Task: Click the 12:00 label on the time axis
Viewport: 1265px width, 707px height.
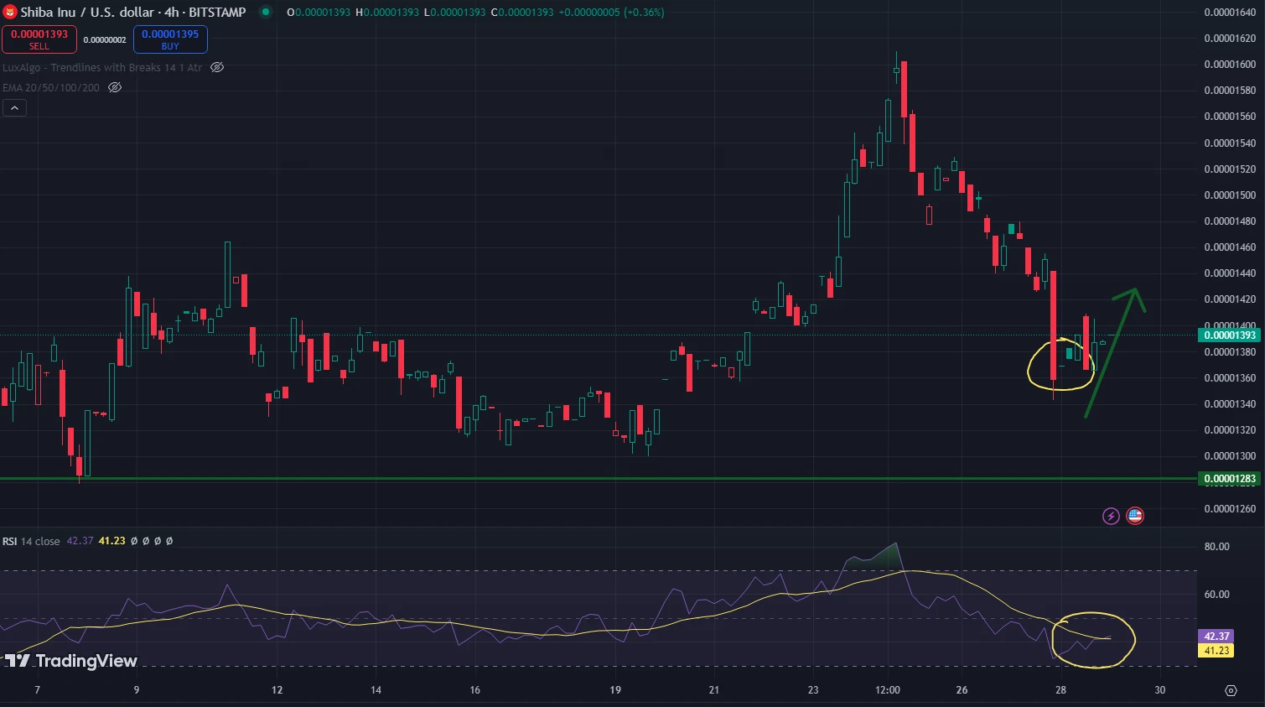Action: pos(888,690)
